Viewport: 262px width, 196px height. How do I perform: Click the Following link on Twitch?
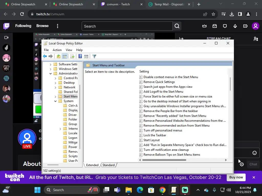(x=23, y=26)
